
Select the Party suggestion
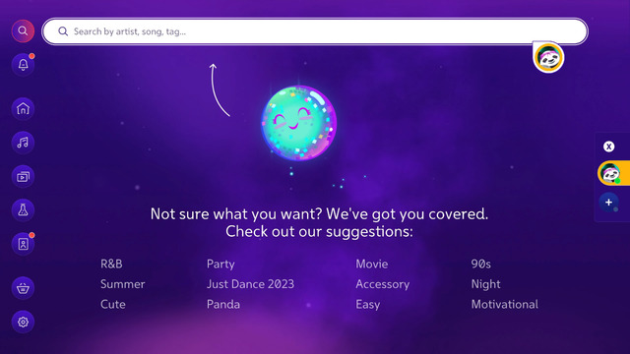220,265
